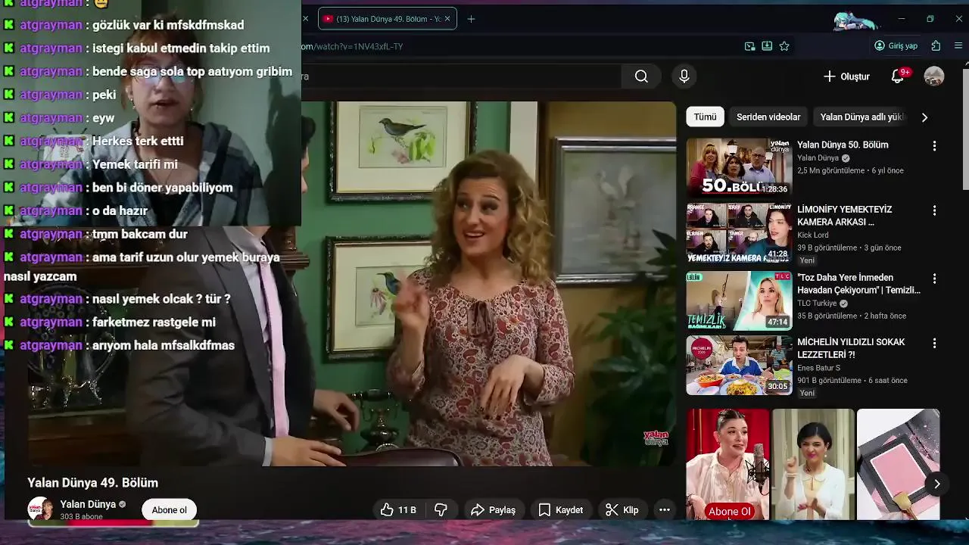Open options menu for Limonify Yemekteyiz video
Image resolution: width=969 pixels, height=545 pixels.
pyautogui.click(x=934, y=210)
